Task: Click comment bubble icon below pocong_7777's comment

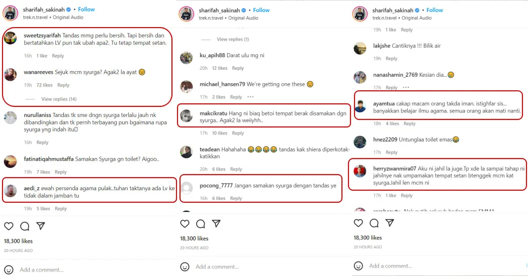Action: point(200,224)
